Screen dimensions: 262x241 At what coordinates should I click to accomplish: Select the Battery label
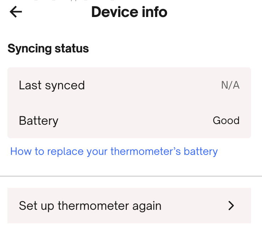(38, 120)
